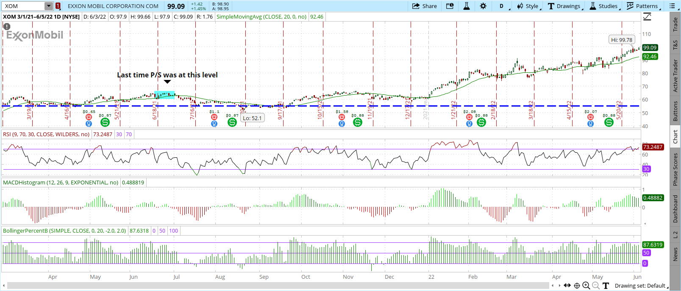Open the Active Trader side tab
Image resolution: width=681 pixels, height=291 pixels.
point(675,75)
